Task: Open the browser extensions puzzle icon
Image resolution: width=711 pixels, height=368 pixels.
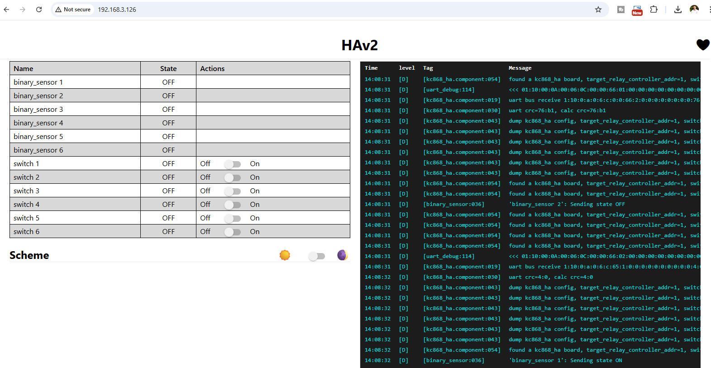Action: [x=654, y=10]
